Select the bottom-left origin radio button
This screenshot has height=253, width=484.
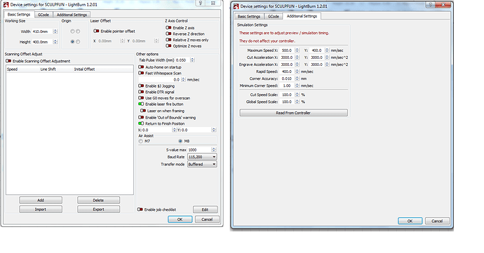point(72,41)
